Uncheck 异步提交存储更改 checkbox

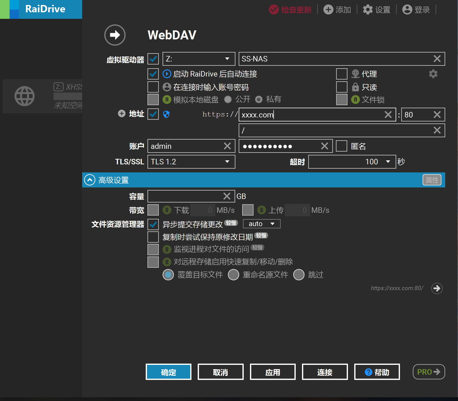pyautogui.click(x=153, y=224)
